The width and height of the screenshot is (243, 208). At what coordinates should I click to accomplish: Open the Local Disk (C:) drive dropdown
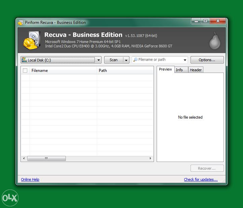61,60
